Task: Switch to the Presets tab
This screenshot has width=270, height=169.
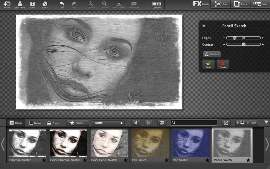Action: (x=53, y=123)
